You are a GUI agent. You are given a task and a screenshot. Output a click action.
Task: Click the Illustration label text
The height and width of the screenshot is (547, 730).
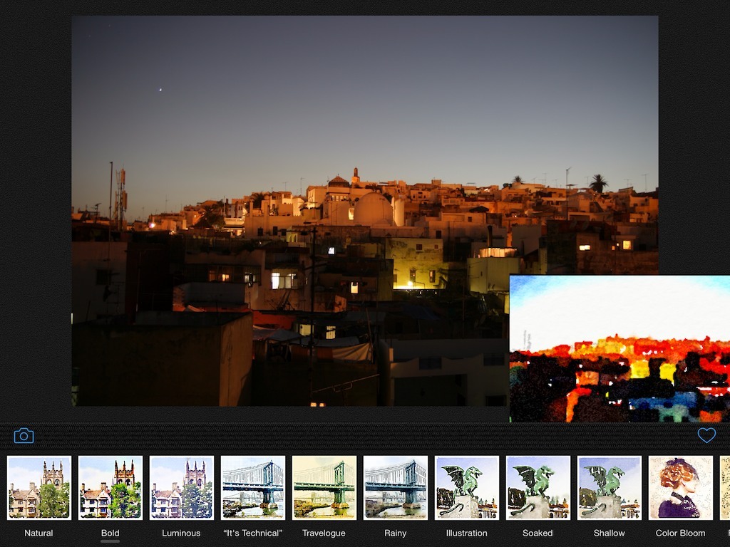pos(466,533)
